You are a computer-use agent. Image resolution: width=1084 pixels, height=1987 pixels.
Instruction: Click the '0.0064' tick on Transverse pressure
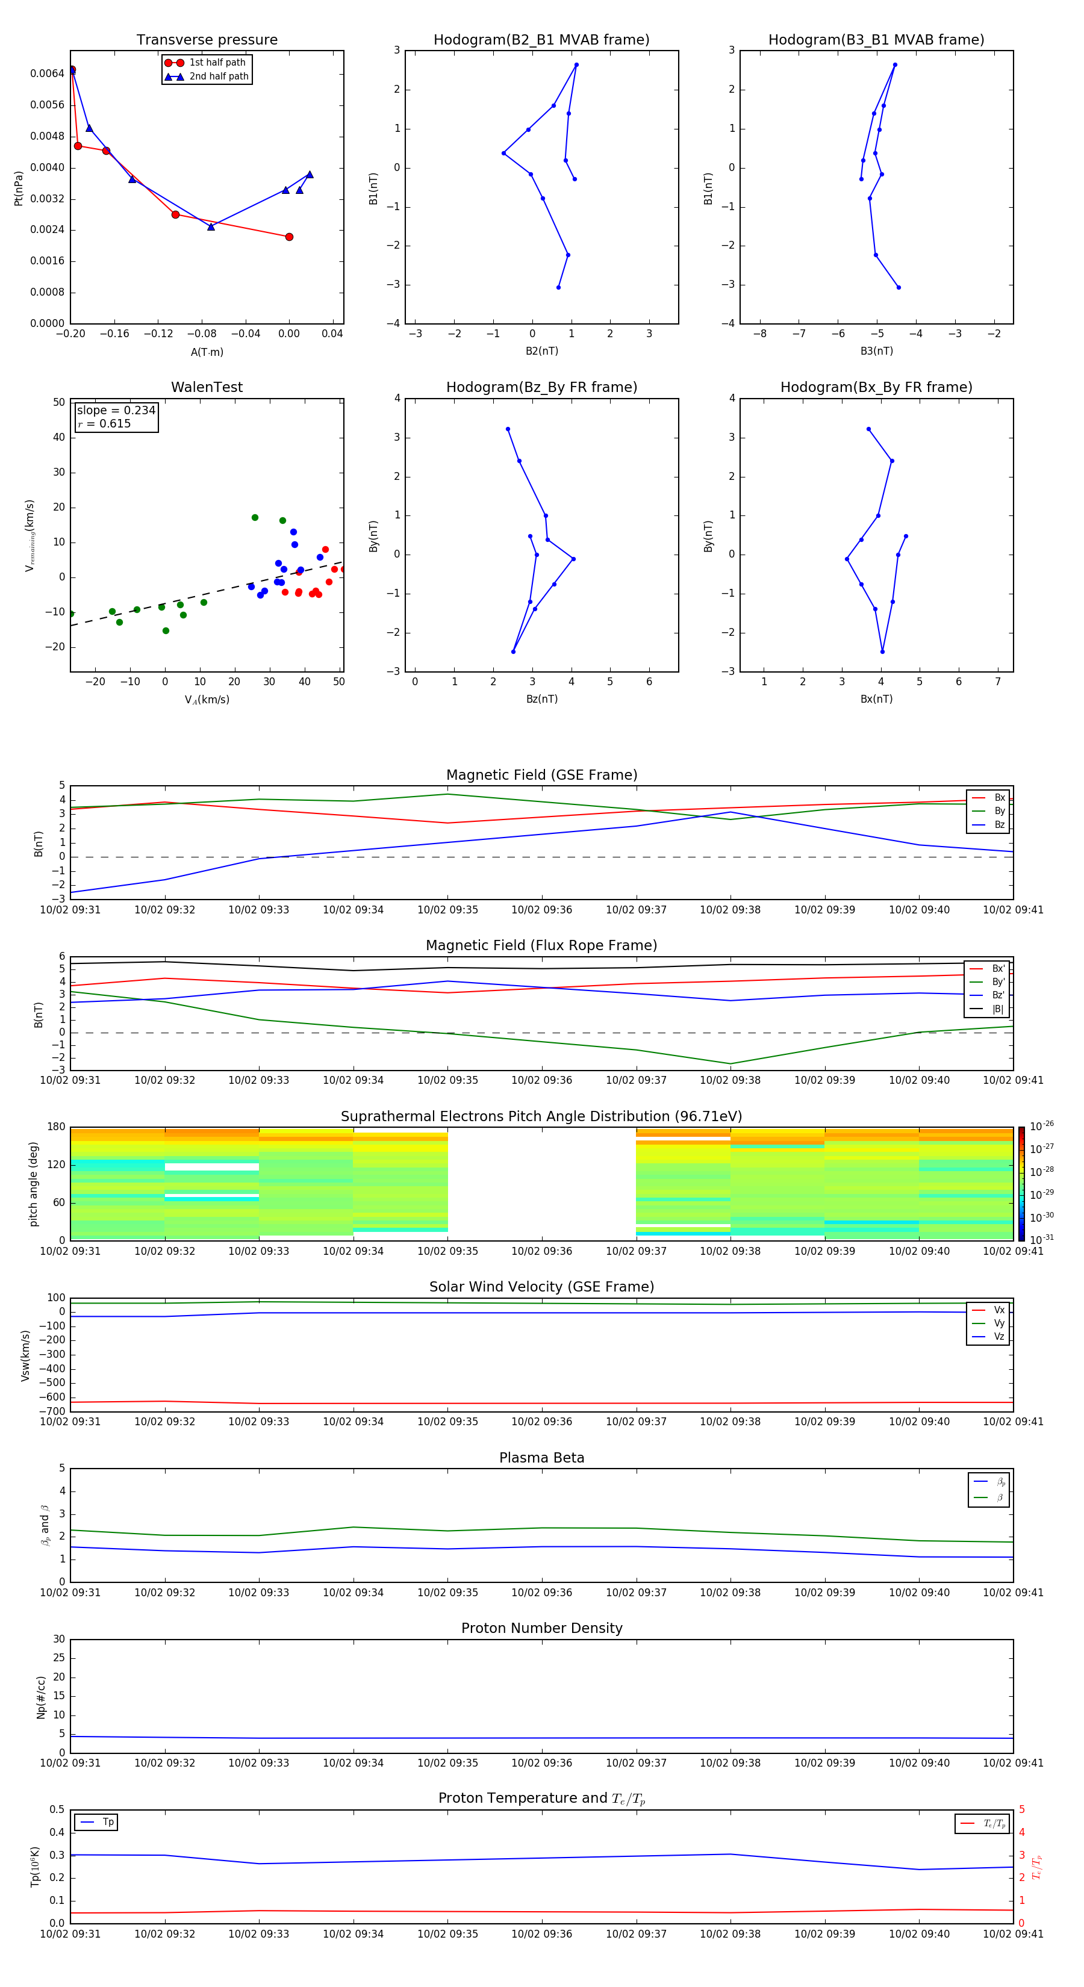[x=47, y=73]
